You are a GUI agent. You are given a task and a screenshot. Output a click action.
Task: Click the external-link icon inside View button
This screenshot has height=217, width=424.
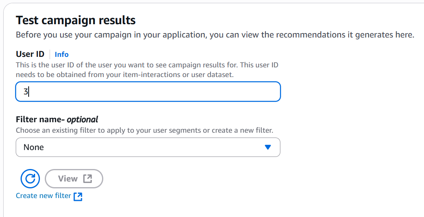pyautogui.click(x=88, y=179)
